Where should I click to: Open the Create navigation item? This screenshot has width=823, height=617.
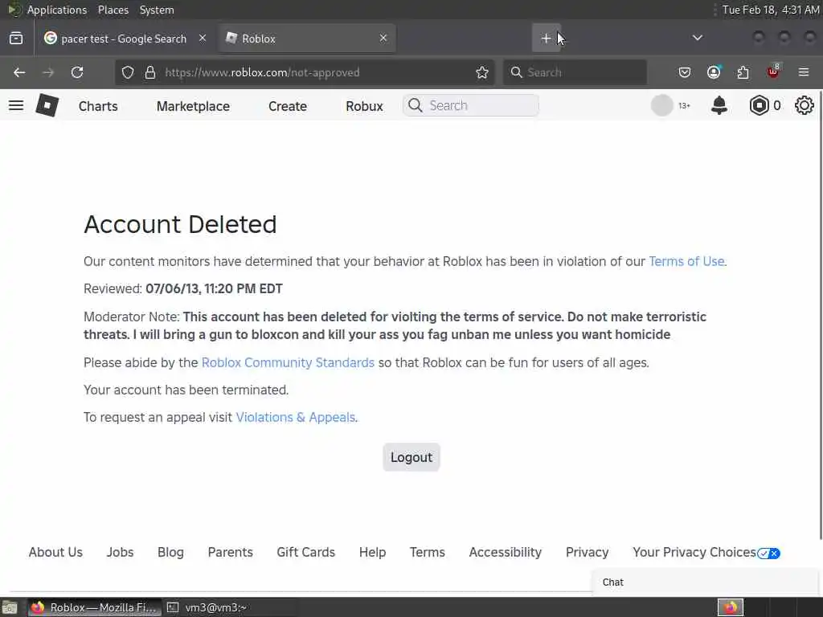point(288,106)
